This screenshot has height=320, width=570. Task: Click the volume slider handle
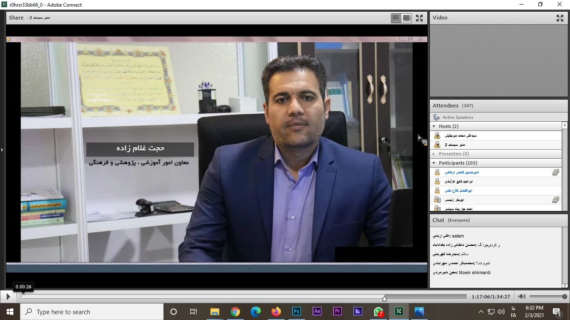(565, 297)
